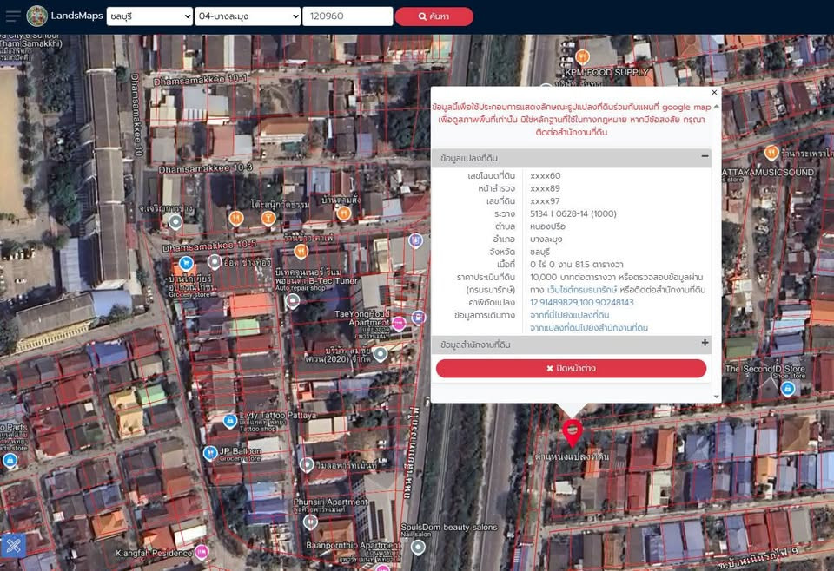Click the popup scrollbar up arrow
The width and height of the screenshot is (834, 571).
pos(717,106)
